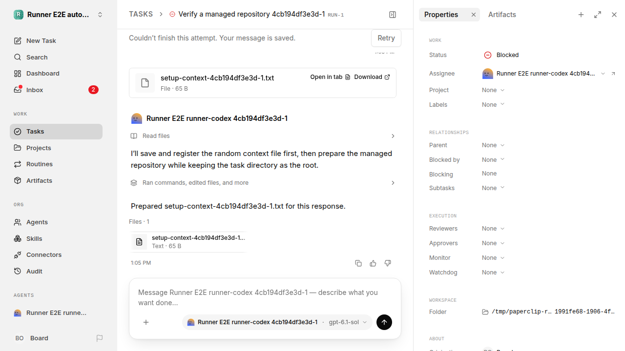Open the Skills page

tap(56, 238)
